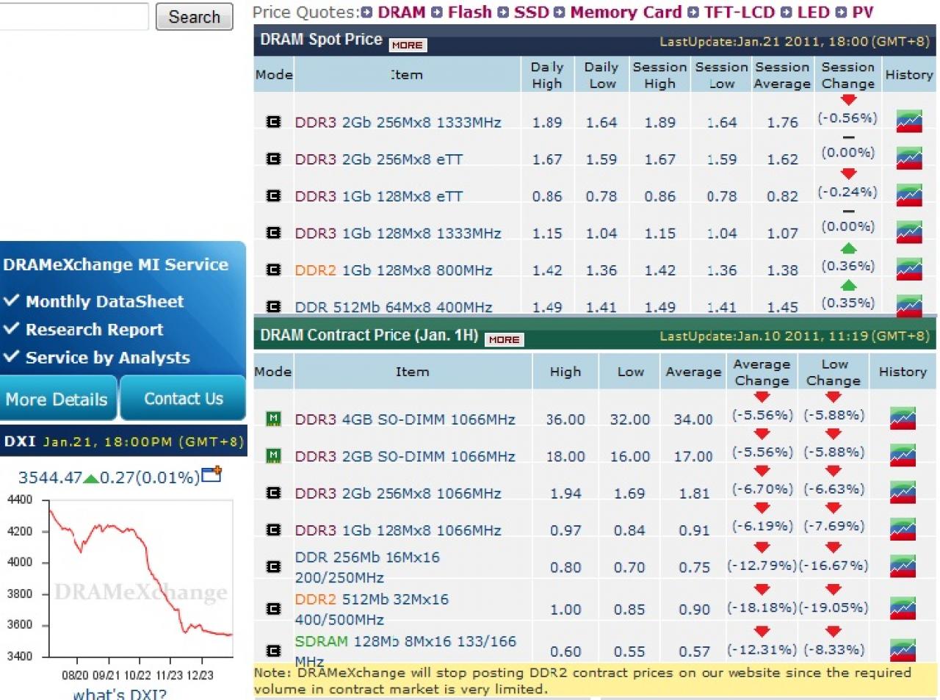940x700 pixels.
Task: Click MORE next to DRAM Contract Price
Action: coord(504,339)
